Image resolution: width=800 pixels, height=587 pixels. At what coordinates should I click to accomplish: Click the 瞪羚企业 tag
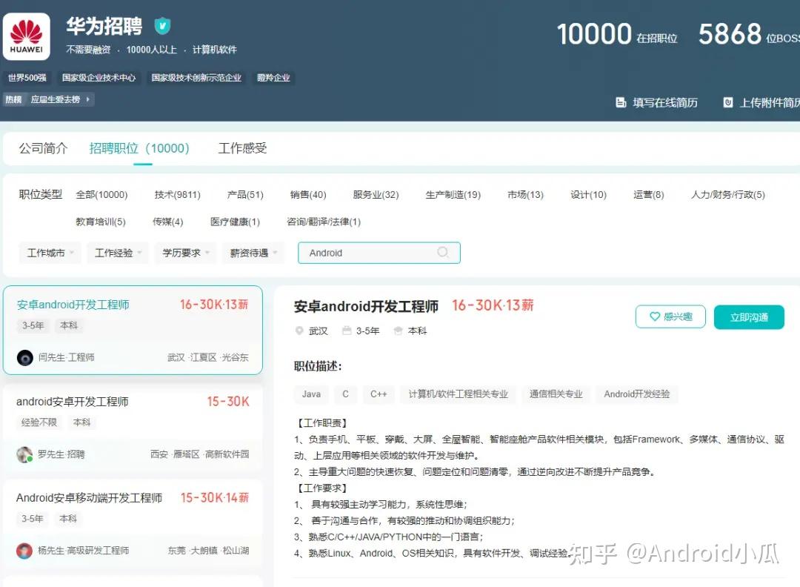tap(273, 78)
